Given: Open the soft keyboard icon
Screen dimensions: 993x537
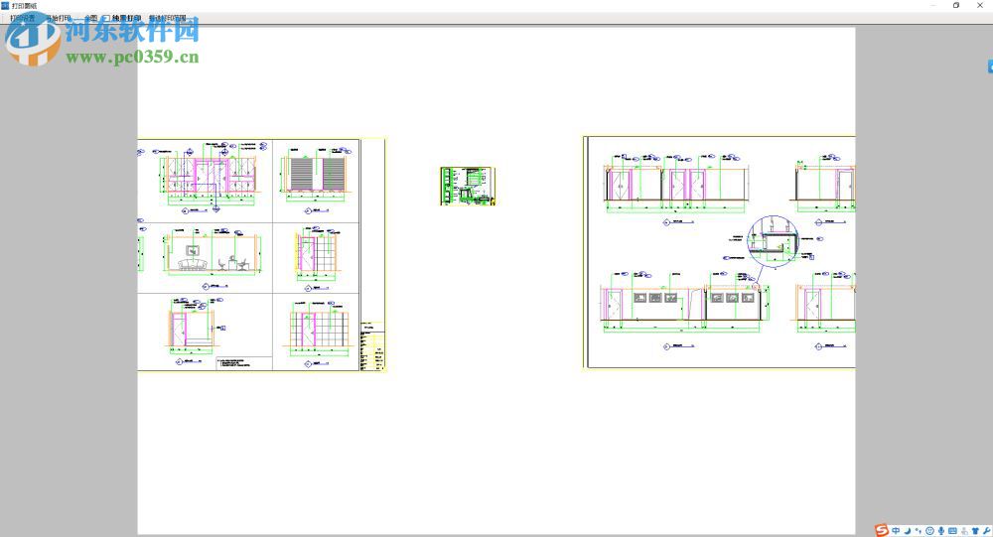Looking at the screenshot, I should click(x=952, y=531).
